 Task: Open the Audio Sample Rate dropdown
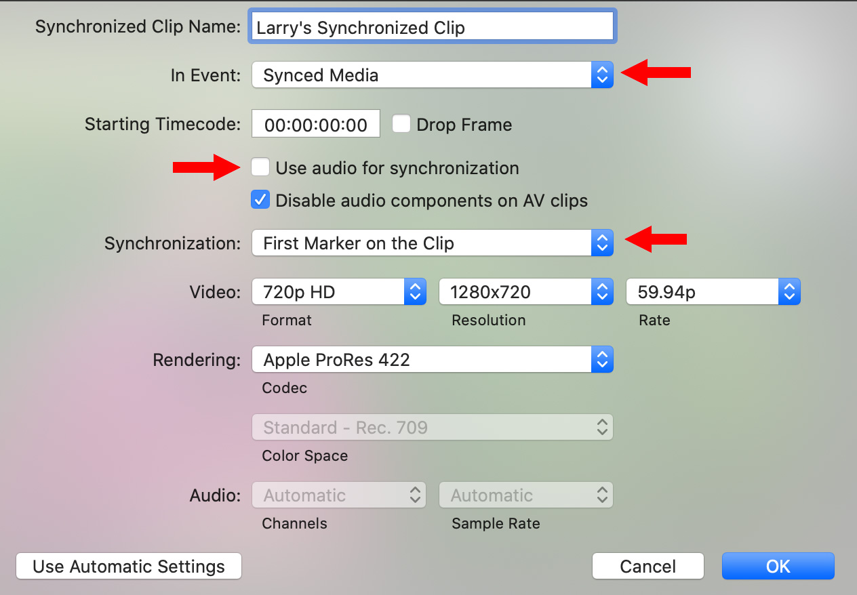point(526,495)
